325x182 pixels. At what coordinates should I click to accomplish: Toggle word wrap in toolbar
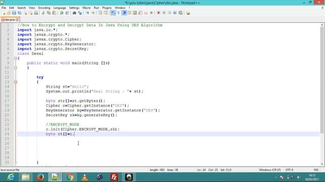[x=113, y=13]
